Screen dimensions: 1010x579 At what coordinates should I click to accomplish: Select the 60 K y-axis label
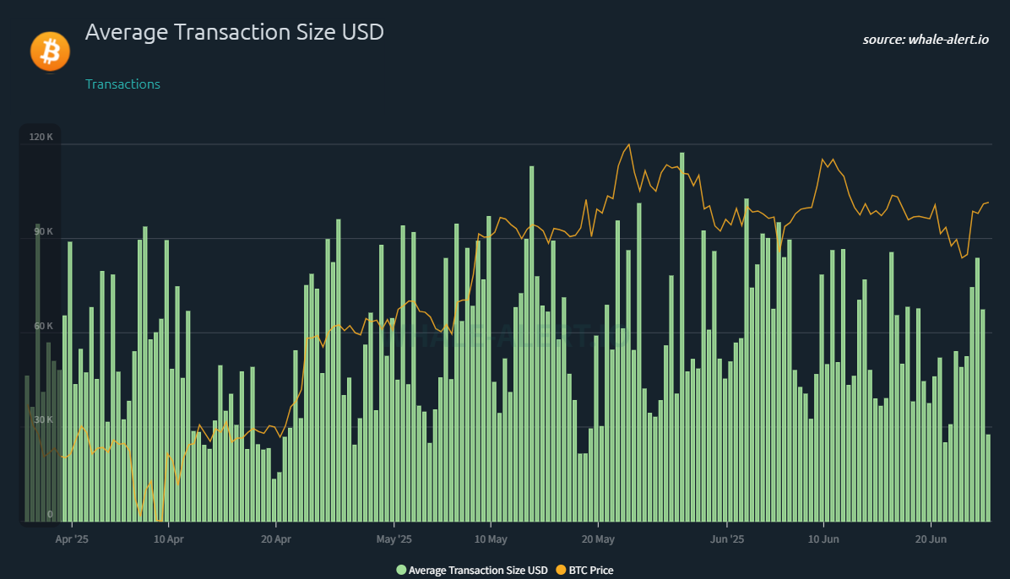click(43, 326)
